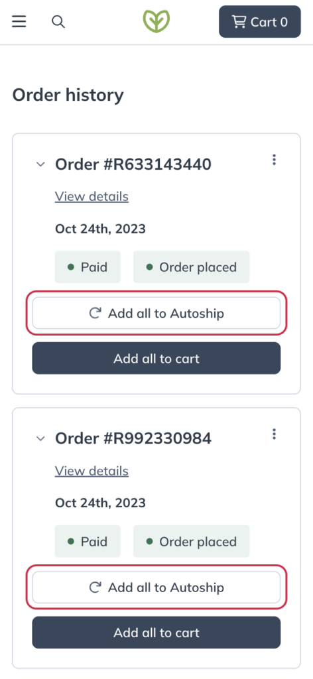Click the Order #R633143440 heading
The height and width of the screenshot is (679, 313).
133,164
